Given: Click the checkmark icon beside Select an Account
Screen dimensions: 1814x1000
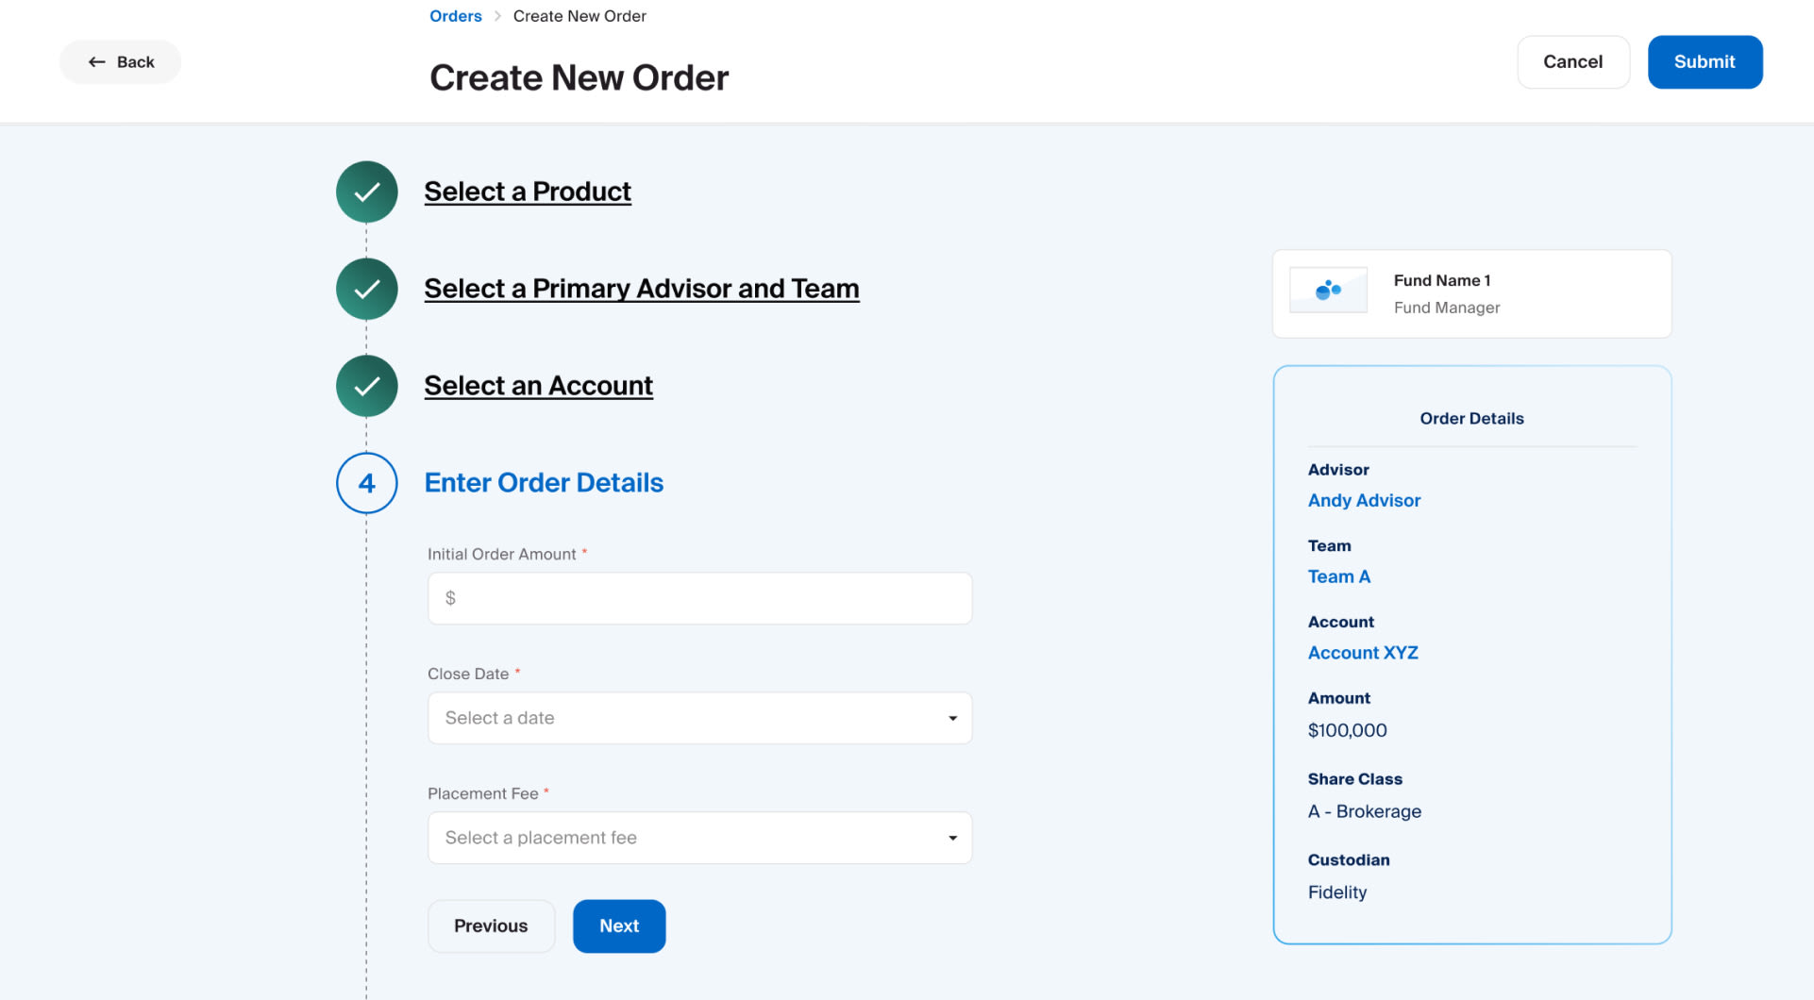Looking at the screenshot, I should [366, 386].
